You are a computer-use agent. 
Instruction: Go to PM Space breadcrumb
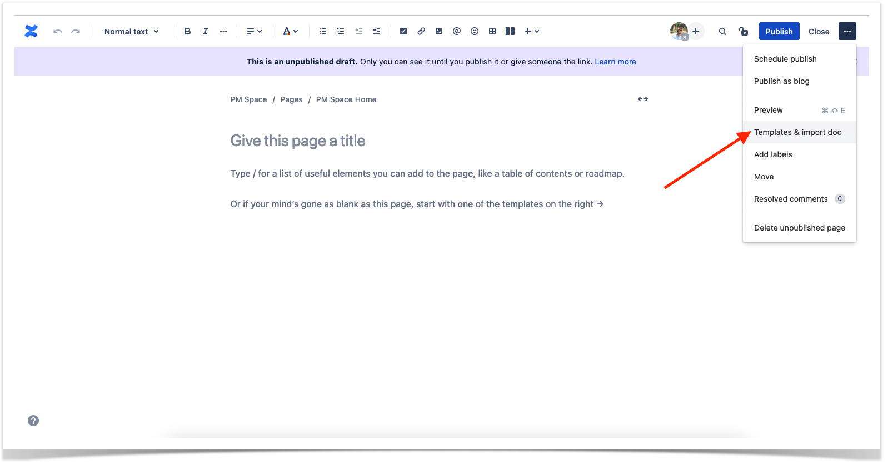(248, 99)
